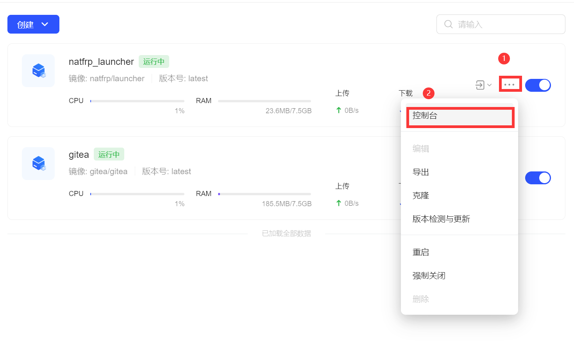The height and width of the screenshot is (353, 574).
Task: Click 版本号: latest in natfrp_launcher row
Action: click(x=183, y=78)
